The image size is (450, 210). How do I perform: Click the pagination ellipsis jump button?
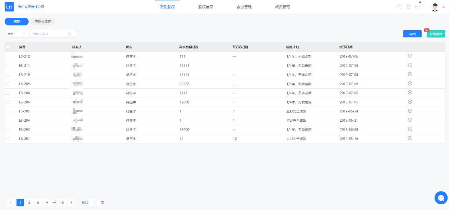(x=54, y=202)
